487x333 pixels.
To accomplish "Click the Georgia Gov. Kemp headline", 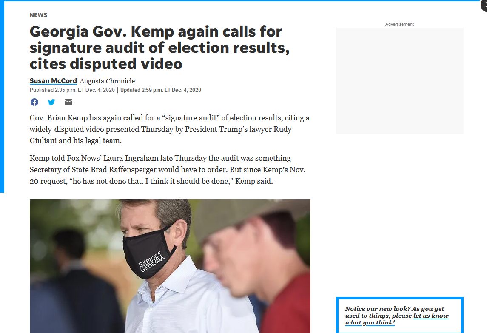I will tap(159, 48).
